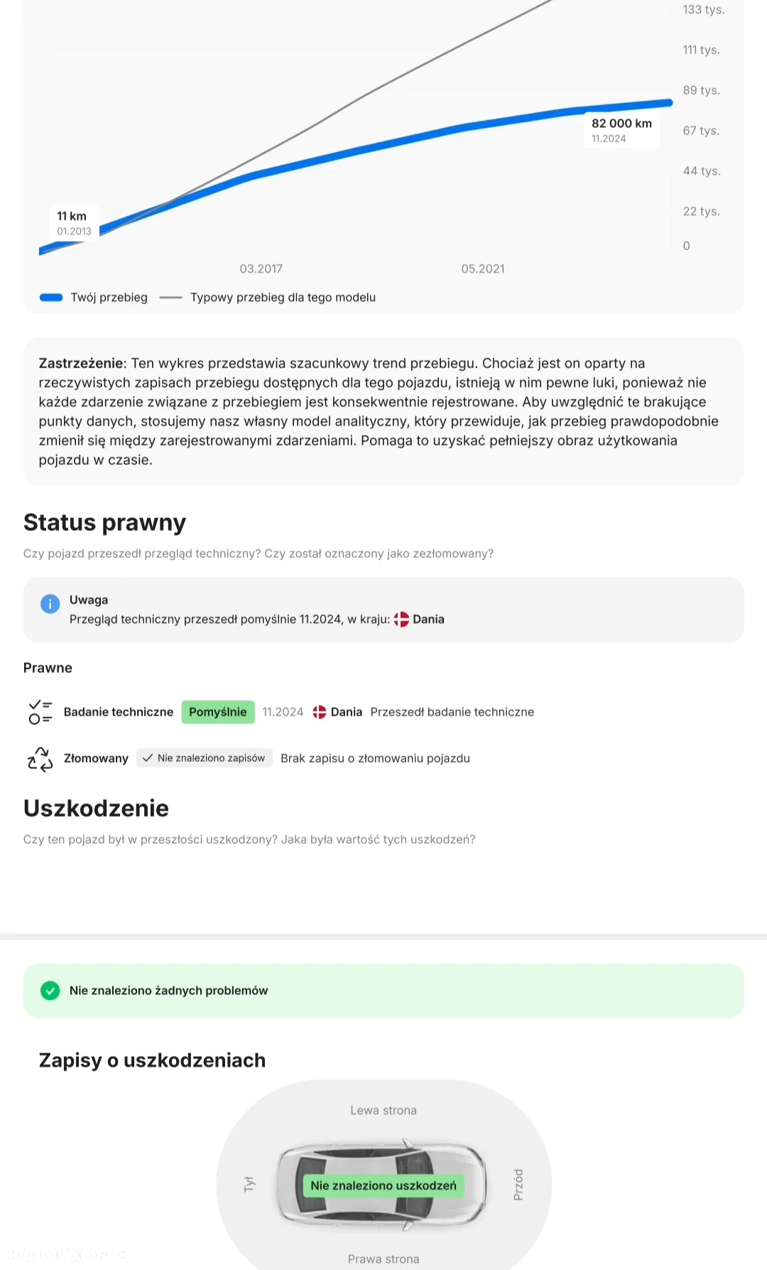Click the 11 km starting mileage tooltip
Viewport: 767px width, 1270px height.
[75, 223]
